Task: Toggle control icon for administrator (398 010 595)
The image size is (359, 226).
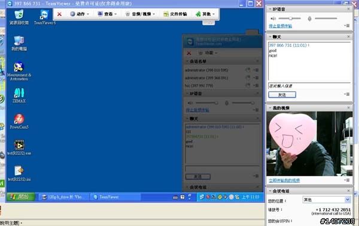Action: point(248,70)
